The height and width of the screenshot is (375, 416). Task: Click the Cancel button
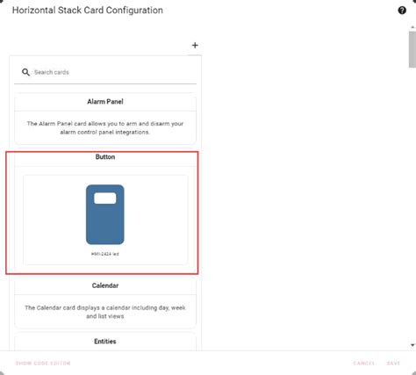[364, 364]
